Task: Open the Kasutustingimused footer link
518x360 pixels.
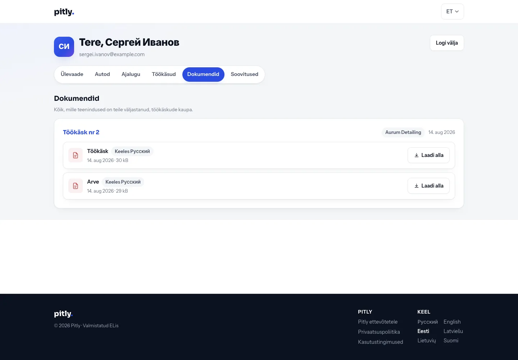Action: tap(381, 342)
